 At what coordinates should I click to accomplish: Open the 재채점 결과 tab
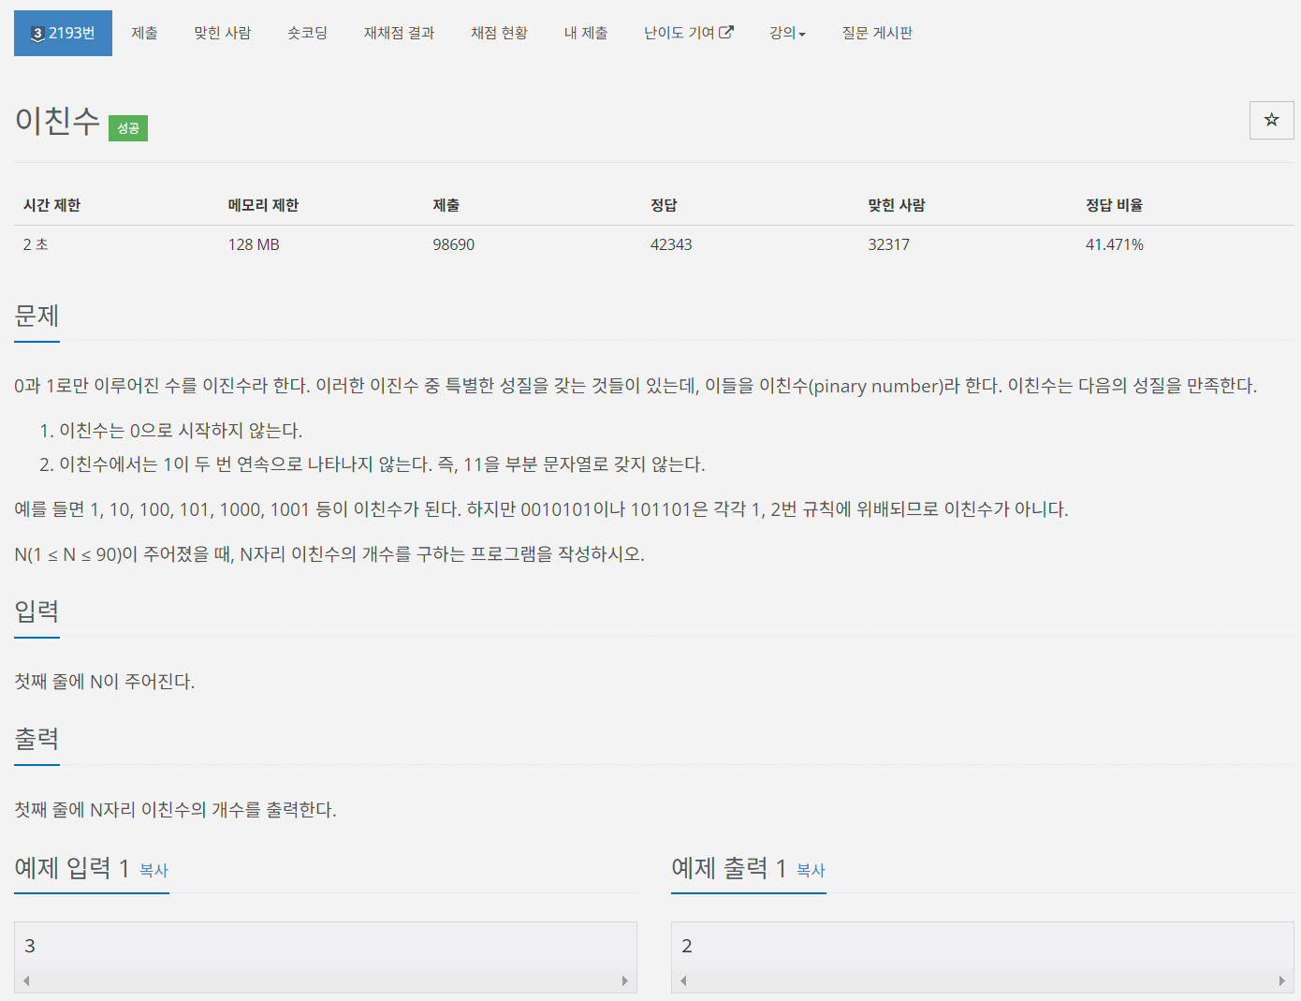pos(399,33)
